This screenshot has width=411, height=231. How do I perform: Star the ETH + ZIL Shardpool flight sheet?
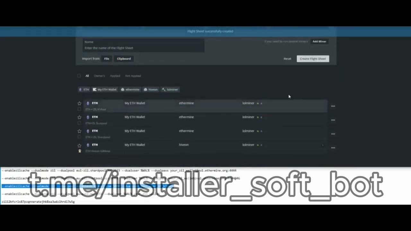(79, 131)
